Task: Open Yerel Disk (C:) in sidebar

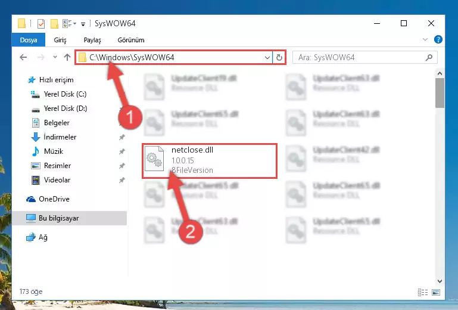Action: [x=65, y=94]
